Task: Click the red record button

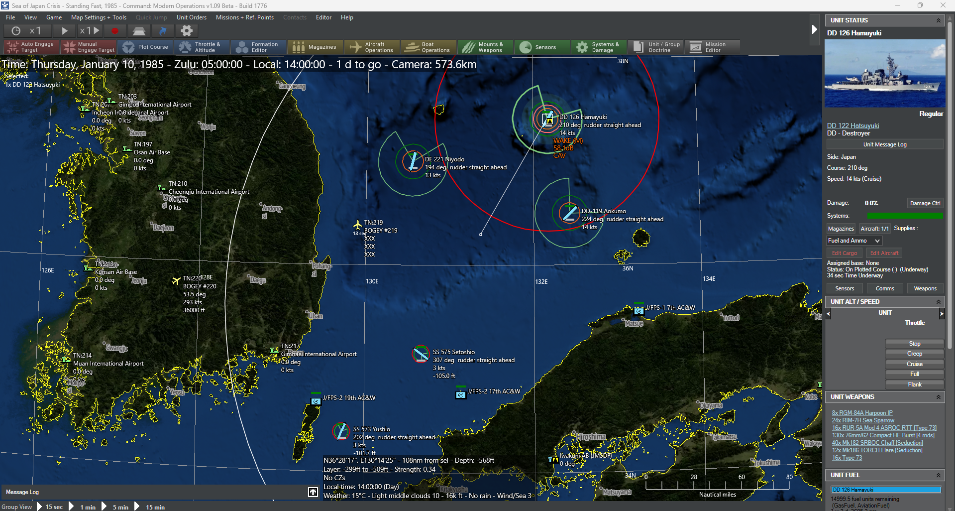Action: [115, 31]
